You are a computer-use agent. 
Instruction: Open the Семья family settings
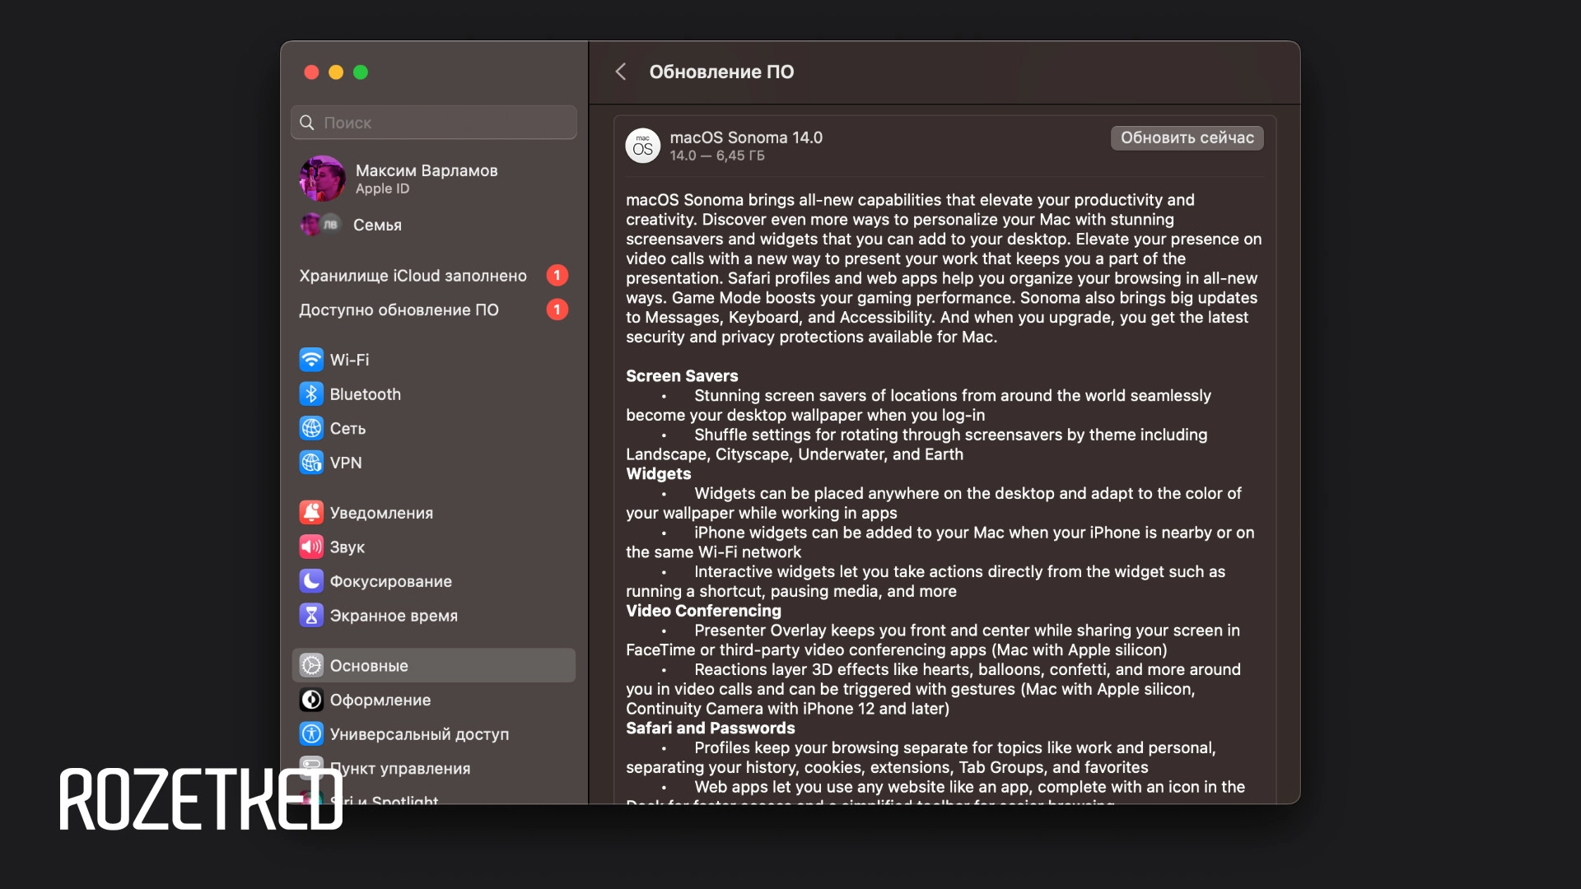point(375,224)
